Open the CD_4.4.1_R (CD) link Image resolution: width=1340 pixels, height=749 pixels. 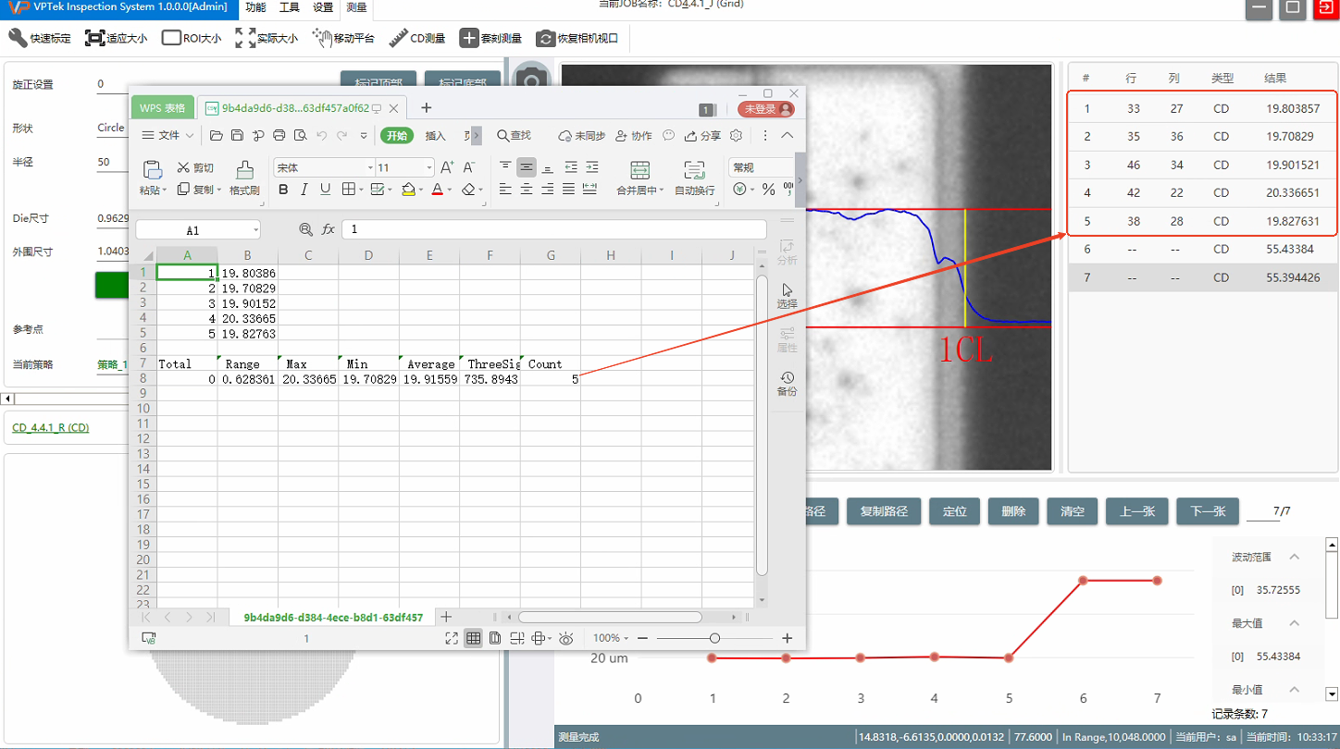[50, 428]
